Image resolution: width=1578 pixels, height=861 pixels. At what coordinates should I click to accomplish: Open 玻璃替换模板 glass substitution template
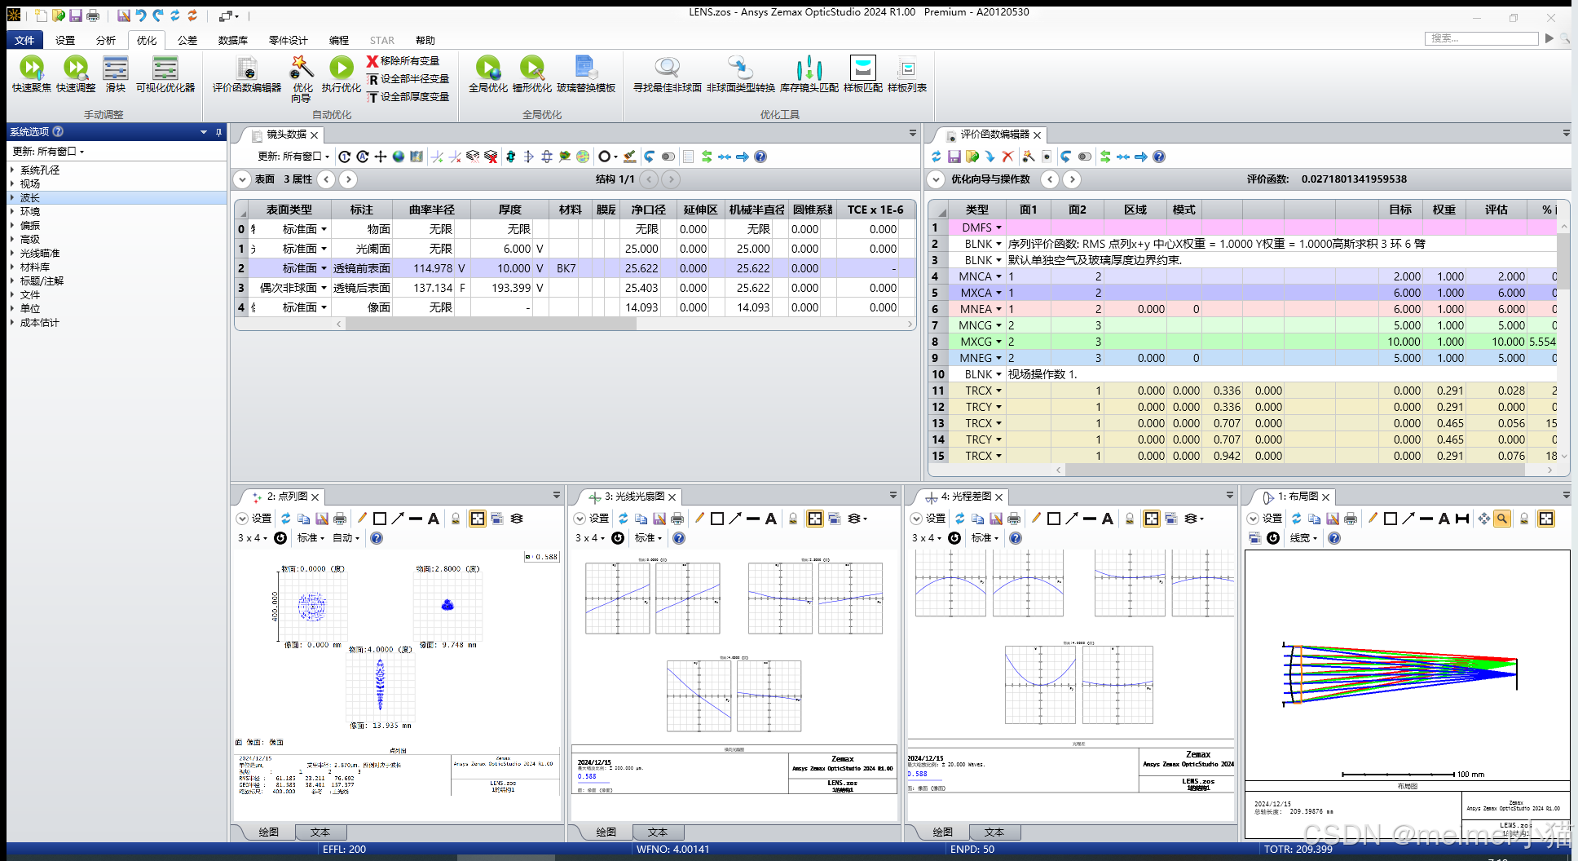click(586, 74)
